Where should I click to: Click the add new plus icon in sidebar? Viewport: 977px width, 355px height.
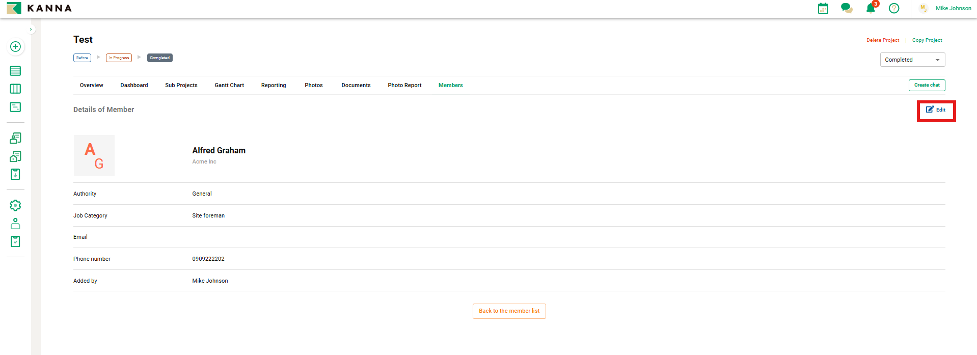(x=15, y=46)
